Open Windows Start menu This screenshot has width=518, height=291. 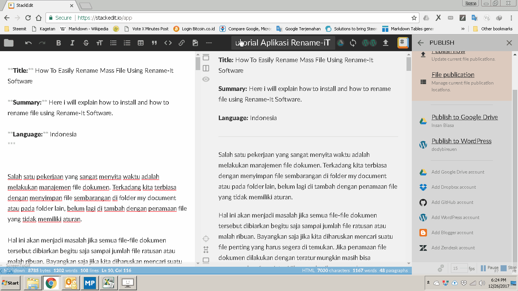(x=10, y=283)
